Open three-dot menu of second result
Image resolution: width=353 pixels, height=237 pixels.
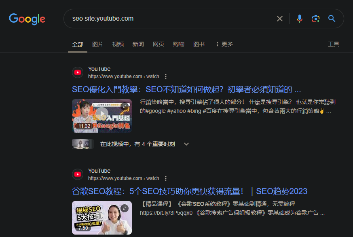pos(166,178)
